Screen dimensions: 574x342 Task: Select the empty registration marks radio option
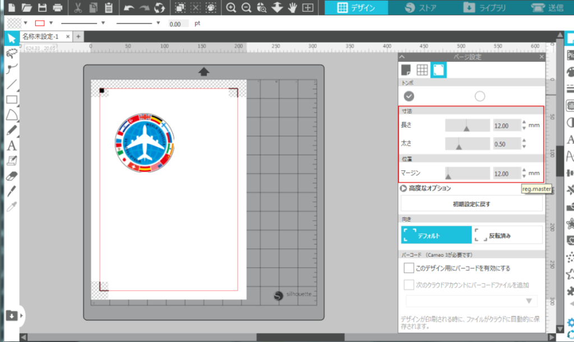coord(480,96)
